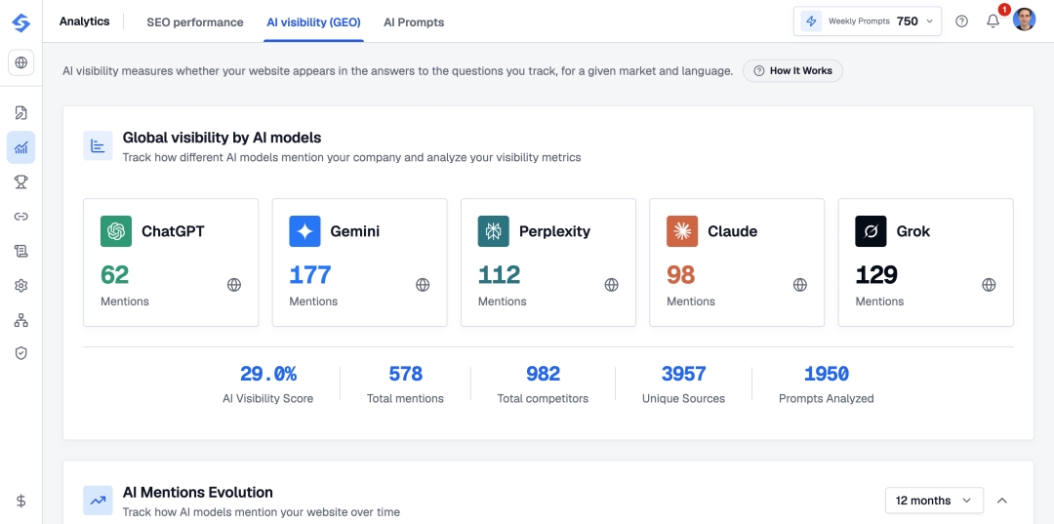The width and height of the screenshot is (1054, 524).
Task: Click the globe icon in Gemini card
Action: (423, 285)
